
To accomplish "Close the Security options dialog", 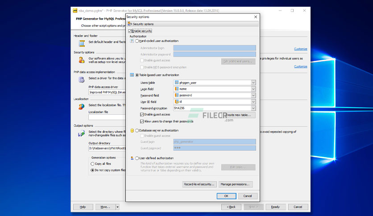I will pos(256,17).
